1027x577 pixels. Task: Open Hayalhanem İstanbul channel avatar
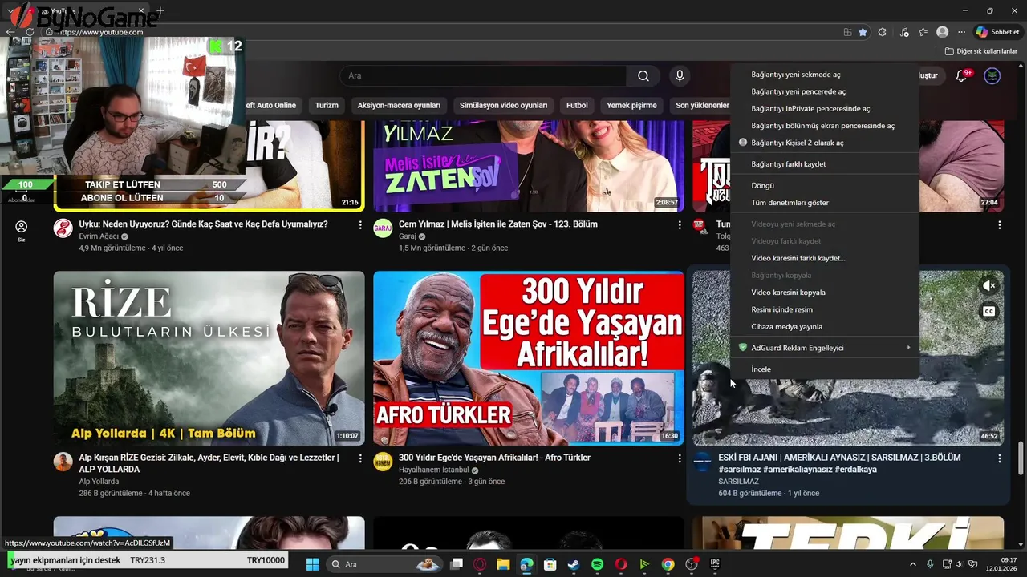coord(383,461)
